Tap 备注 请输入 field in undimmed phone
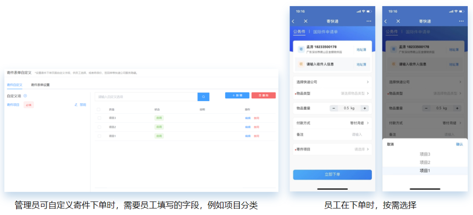The height and width of the screenshot is (215, 473). pyautogui.click(x=332, y=134)
